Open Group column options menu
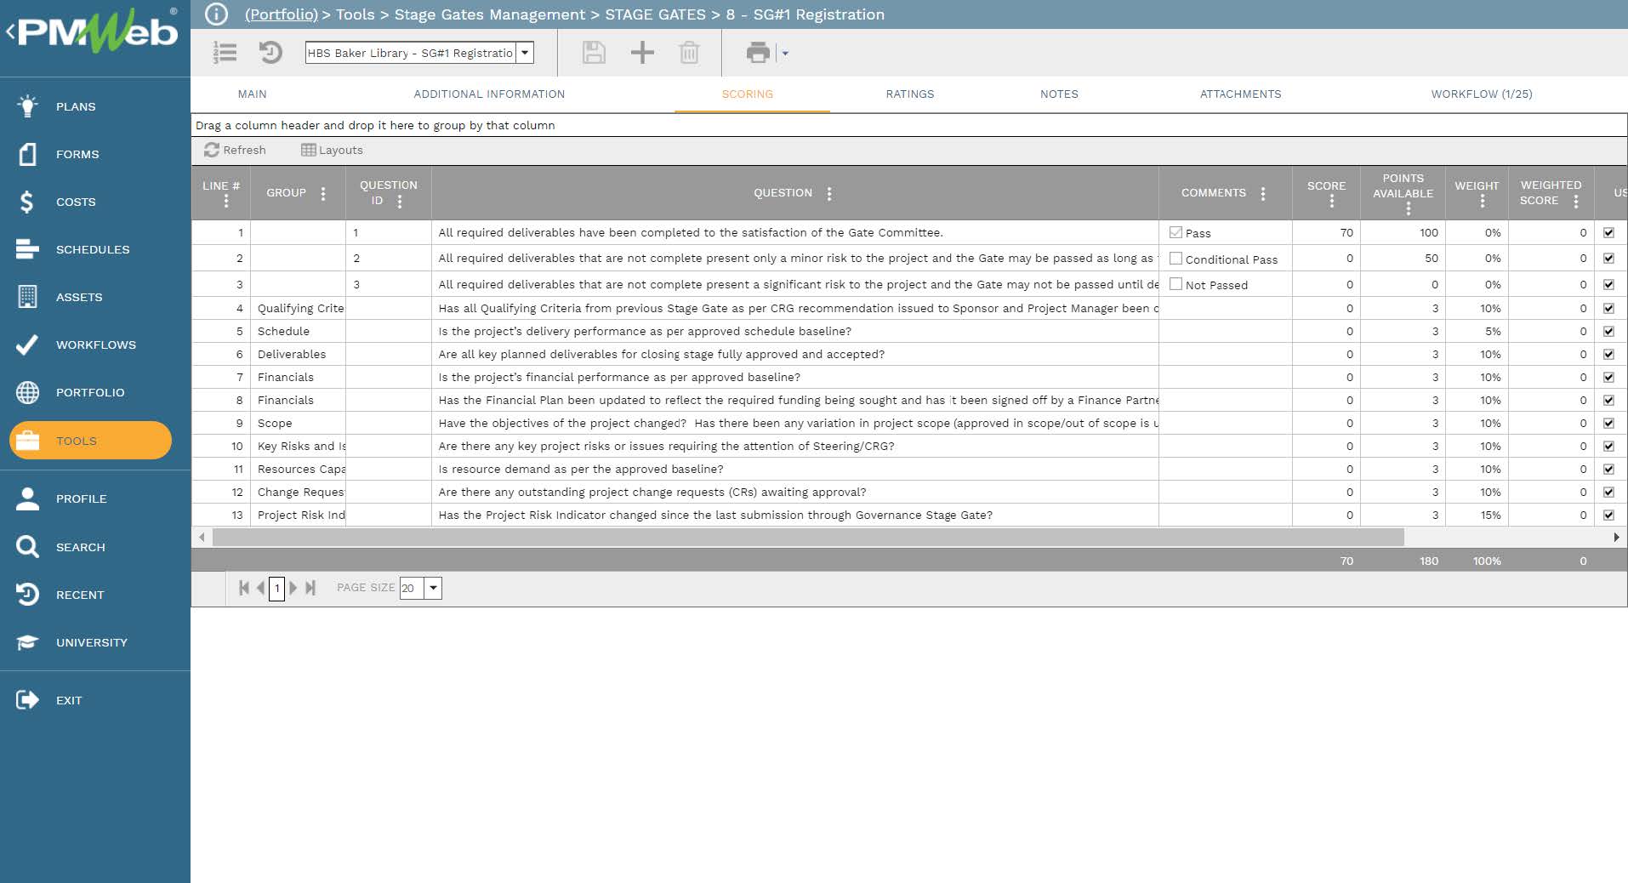 pyautogui.click(x=323, y=193)
